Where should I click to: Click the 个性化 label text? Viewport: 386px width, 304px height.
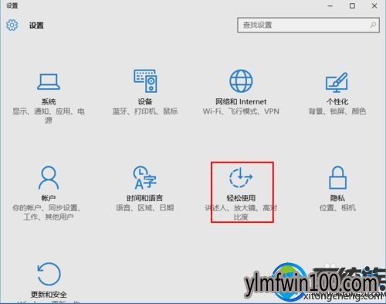click(337, 101)
